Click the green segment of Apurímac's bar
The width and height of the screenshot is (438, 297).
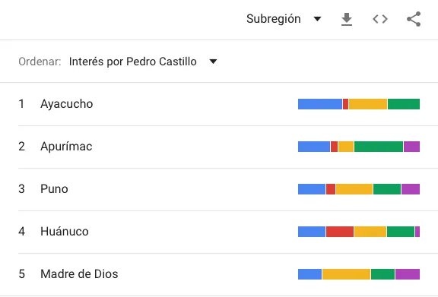[379, 147]
